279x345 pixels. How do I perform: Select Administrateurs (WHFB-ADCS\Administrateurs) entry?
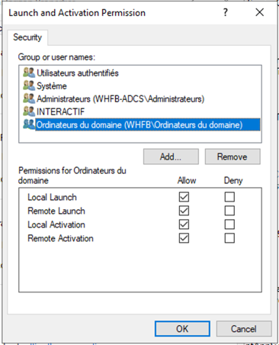click(120, 99)
